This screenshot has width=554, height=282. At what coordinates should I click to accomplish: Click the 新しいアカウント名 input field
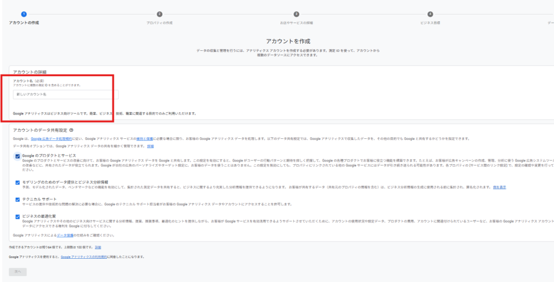tap(65, 94)
